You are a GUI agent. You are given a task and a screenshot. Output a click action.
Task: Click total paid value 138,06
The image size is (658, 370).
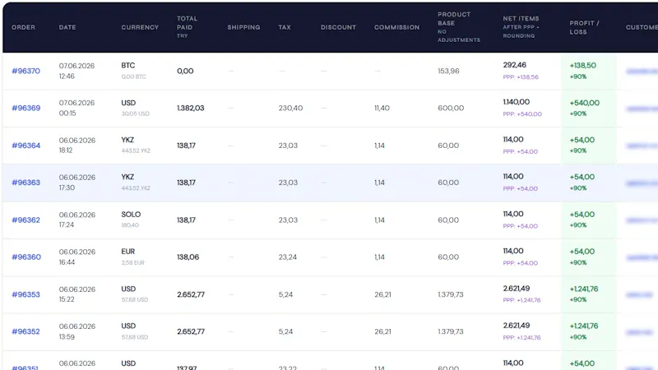click(188, 257)
